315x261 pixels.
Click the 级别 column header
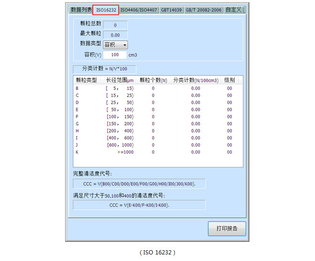[x=229, y=80]
